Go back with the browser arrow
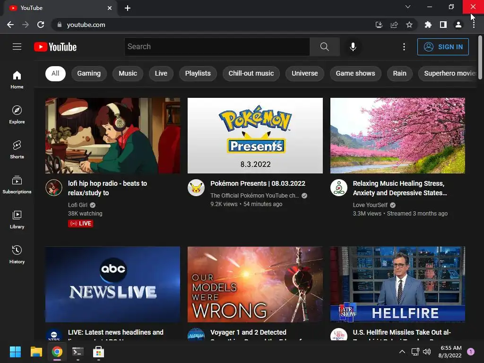The height and width of the screenshot is (363, 484). coord(10,25)
